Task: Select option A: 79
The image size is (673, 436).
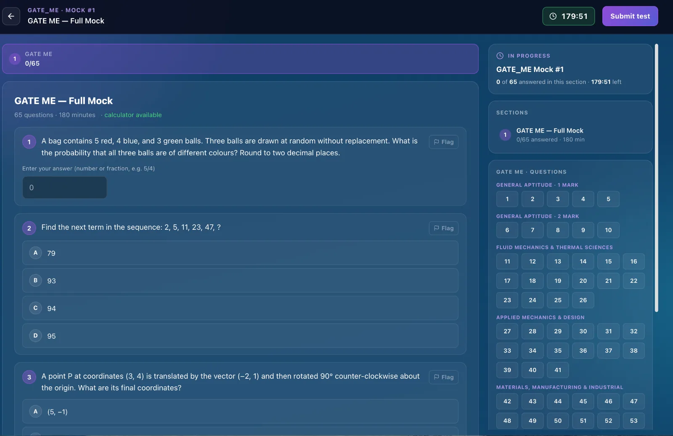Action: [240, 253]
